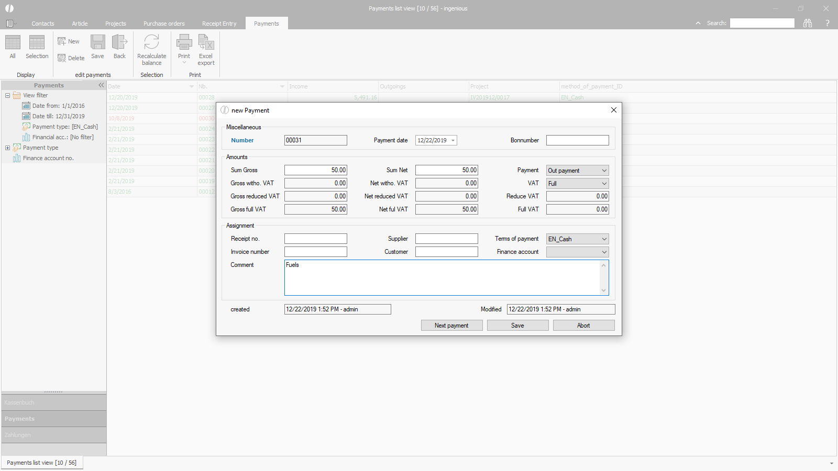The width and height of the screenshot is (838, 471).
Task: Click the Print icon in ribbon
Action: click(184, 43)
